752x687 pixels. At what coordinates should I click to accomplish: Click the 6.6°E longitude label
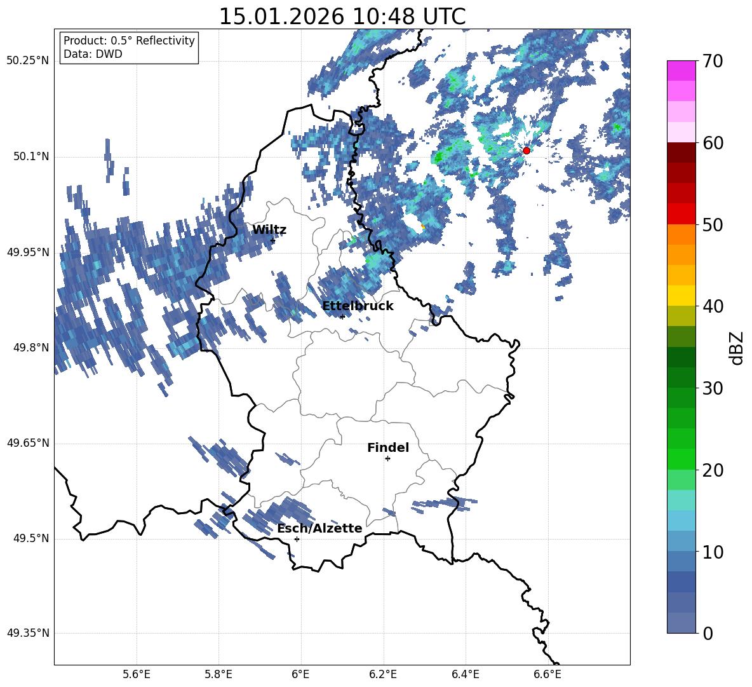coord(547,674)
